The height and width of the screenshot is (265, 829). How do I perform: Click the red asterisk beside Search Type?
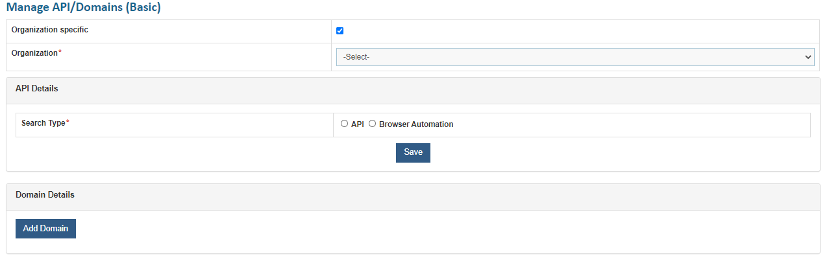(68, 122)
